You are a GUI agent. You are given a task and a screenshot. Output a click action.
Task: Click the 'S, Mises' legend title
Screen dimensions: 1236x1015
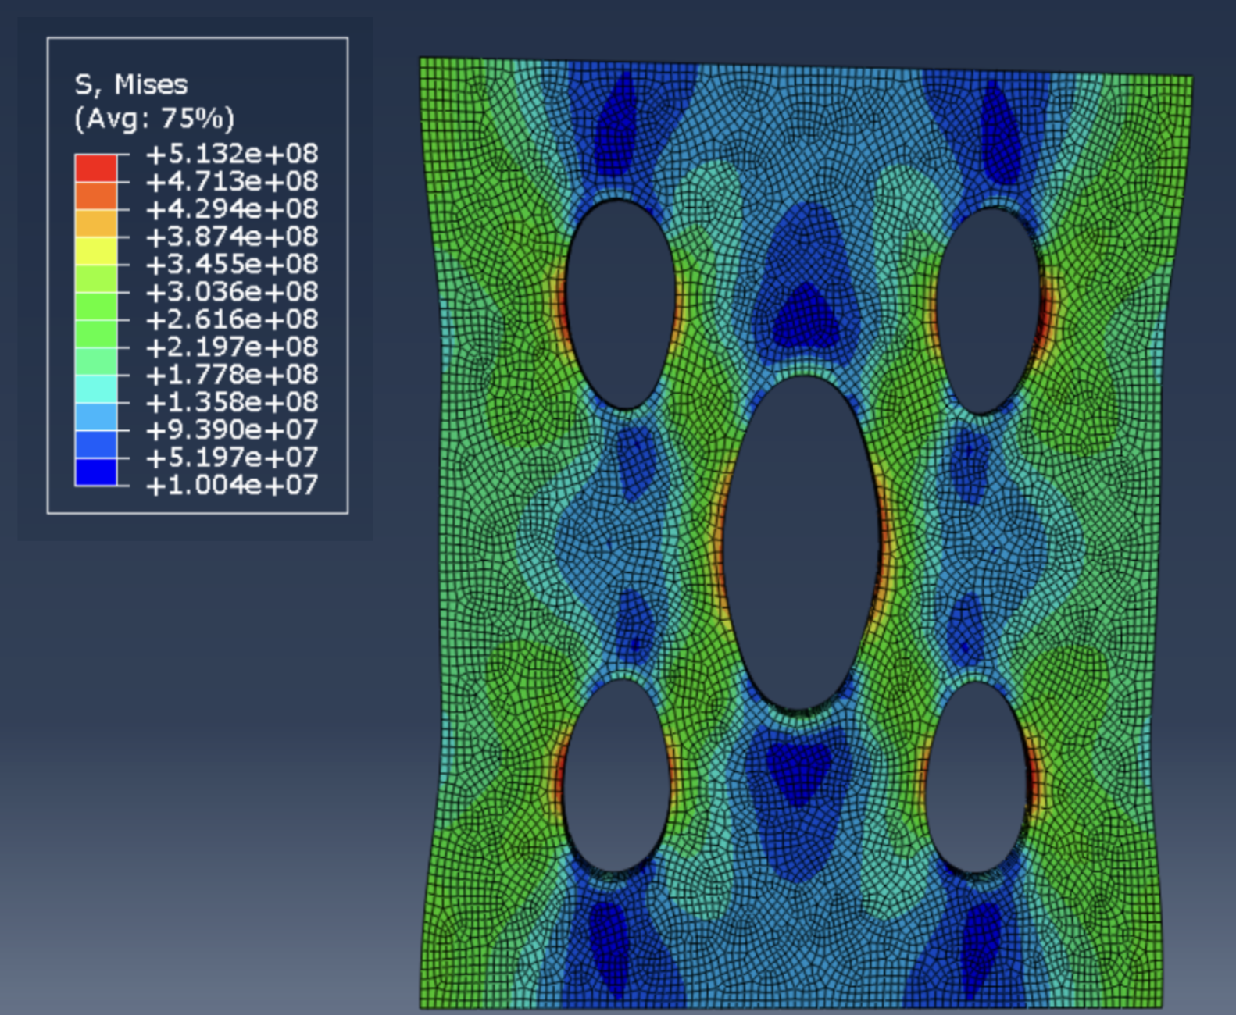tap(130, 84)
